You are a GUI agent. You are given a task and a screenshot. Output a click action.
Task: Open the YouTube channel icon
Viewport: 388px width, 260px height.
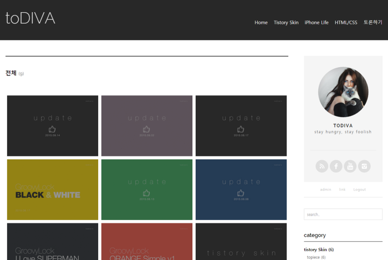(350, 166)
